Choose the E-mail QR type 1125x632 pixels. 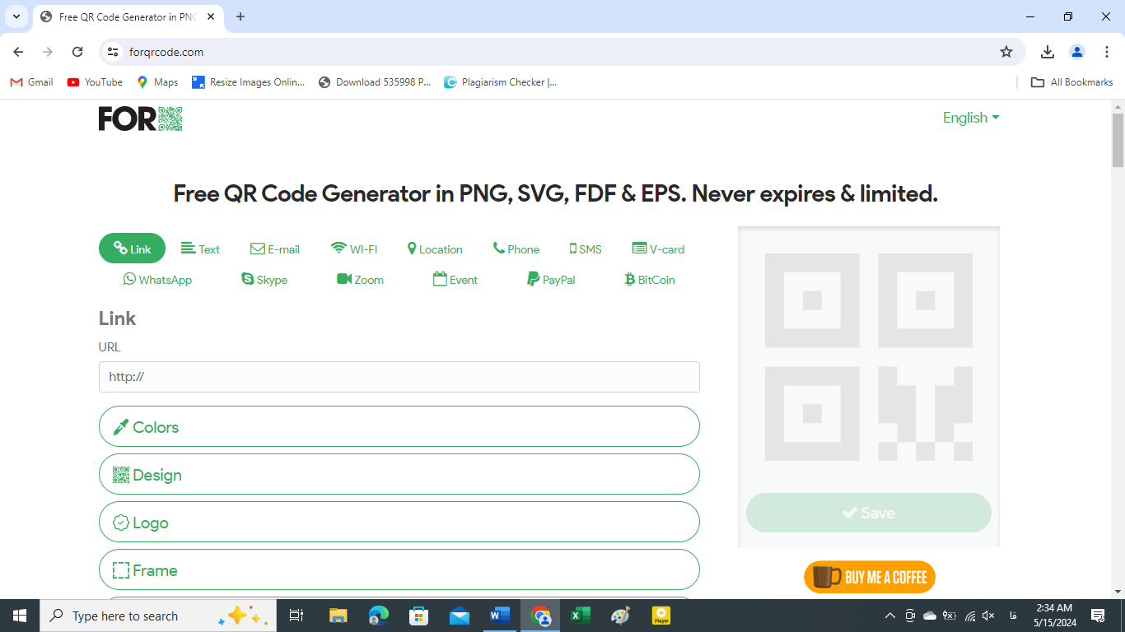pos(275,249)
